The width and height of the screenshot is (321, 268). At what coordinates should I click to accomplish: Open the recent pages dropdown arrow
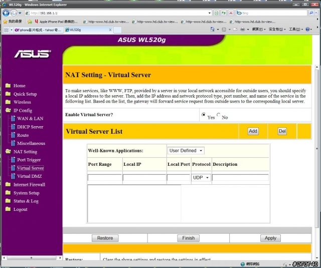tap(20, 13)
